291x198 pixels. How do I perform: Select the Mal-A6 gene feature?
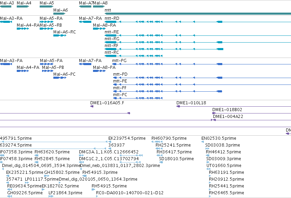59,14
